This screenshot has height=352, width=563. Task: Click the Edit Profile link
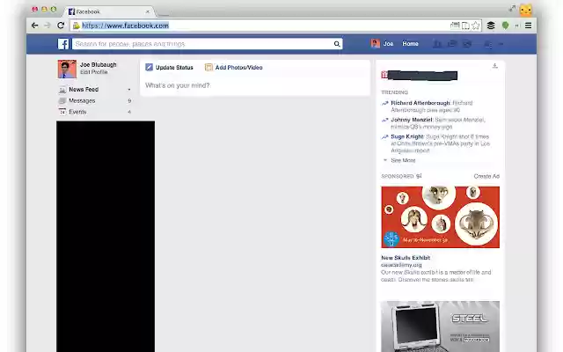(x=94, y=72)
